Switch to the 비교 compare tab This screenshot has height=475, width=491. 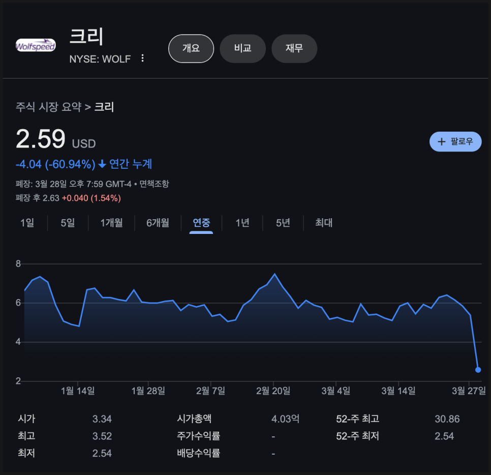pos(242,48)
